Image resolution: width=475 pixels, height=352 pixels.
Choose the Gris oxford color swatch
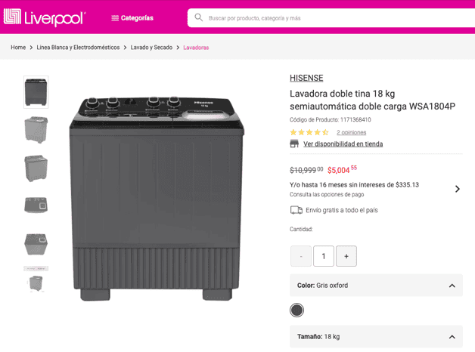[x=296, y=310]
